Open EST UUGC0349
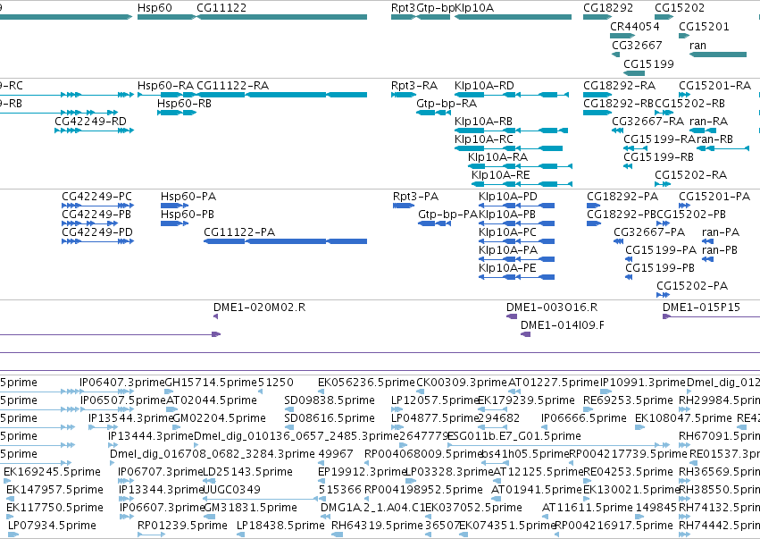This screenshot has height=539, width=760. tap(231, 490)
